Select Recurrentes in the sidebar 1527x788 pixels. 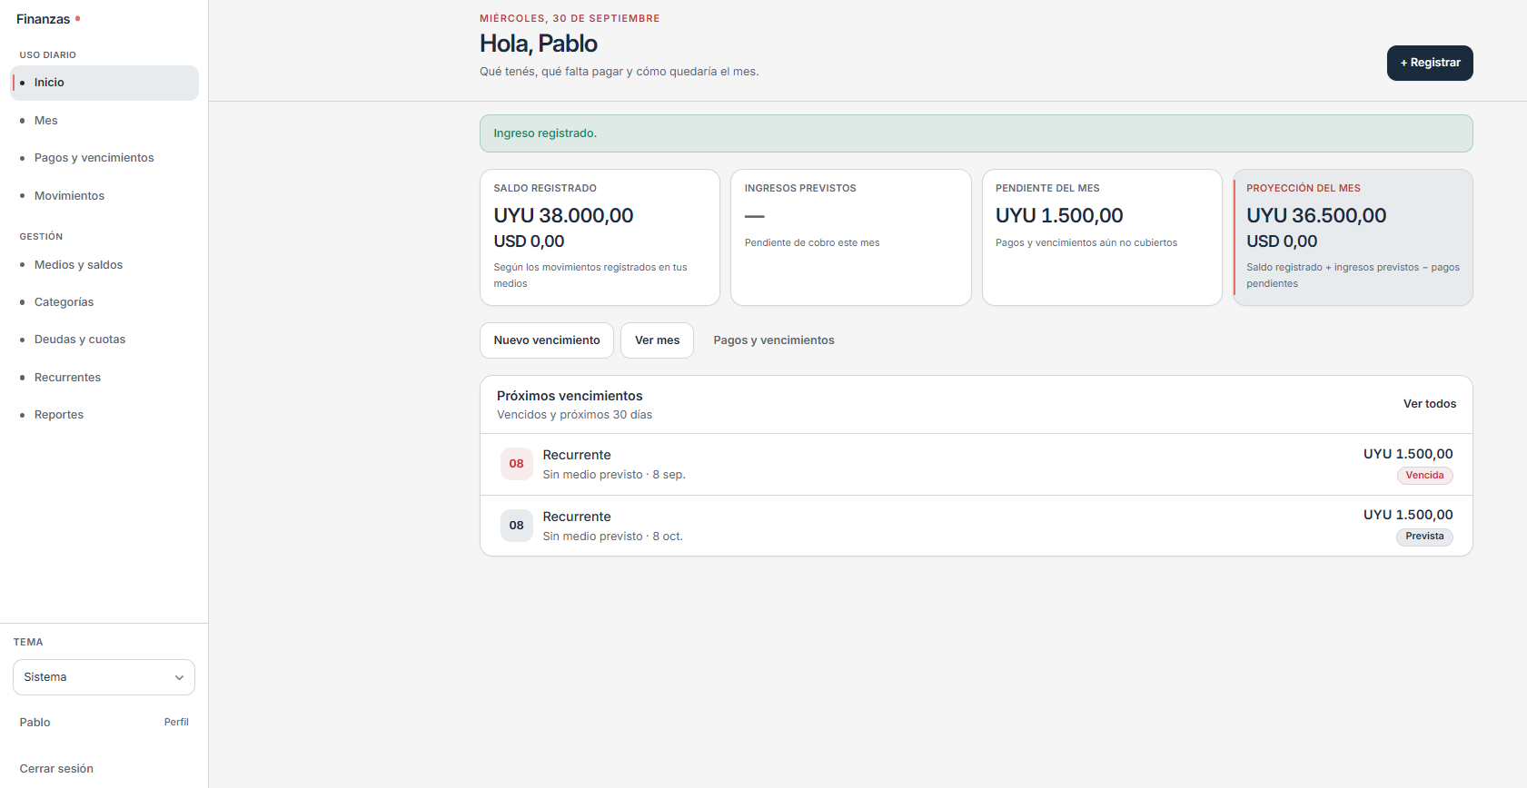click(x=104, y=378)
